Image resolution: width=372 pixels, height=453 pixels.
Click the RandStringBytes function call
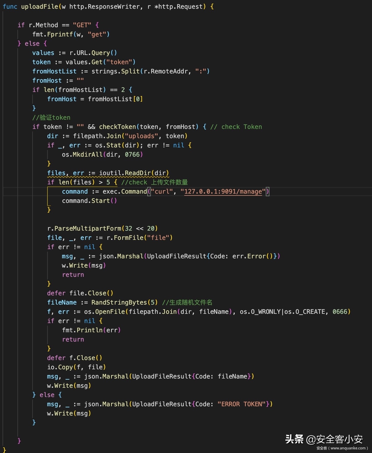(119, 303)
